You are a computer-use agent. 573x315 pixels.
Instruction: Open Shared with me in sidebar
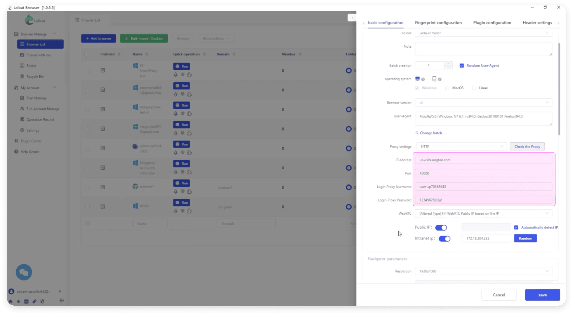click(38, 55)
